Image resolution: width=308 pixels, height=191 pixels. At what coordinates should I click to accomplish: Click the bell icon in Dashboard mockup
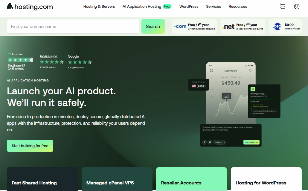coord(250,70)
